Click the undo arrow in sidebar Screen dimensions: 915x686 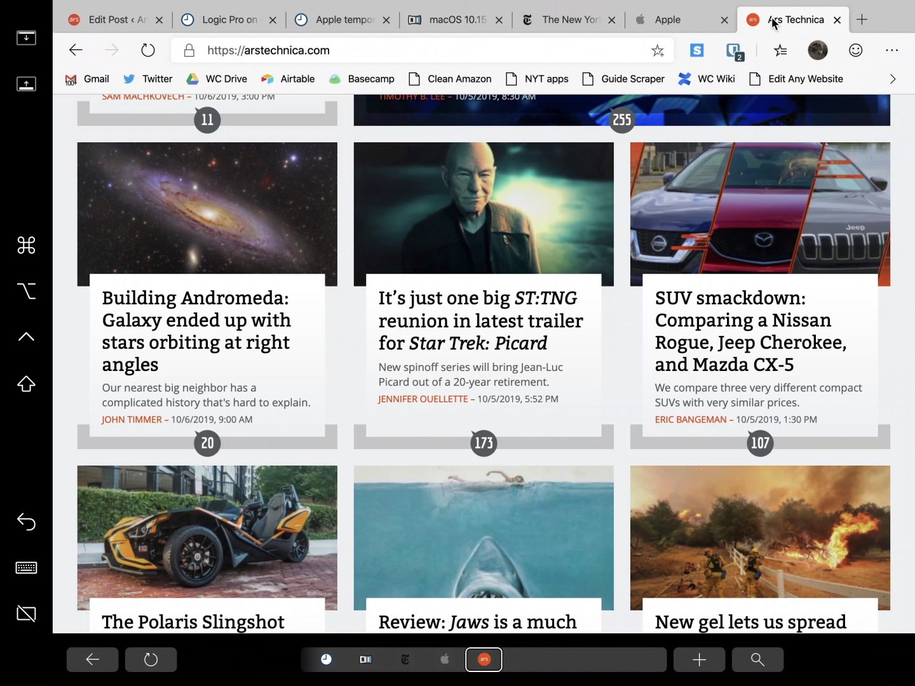(x=26, y=521)
